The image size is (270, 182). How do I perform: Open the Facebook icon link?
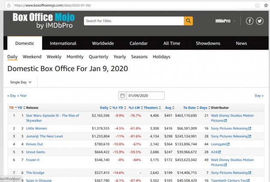pos(249,21)
